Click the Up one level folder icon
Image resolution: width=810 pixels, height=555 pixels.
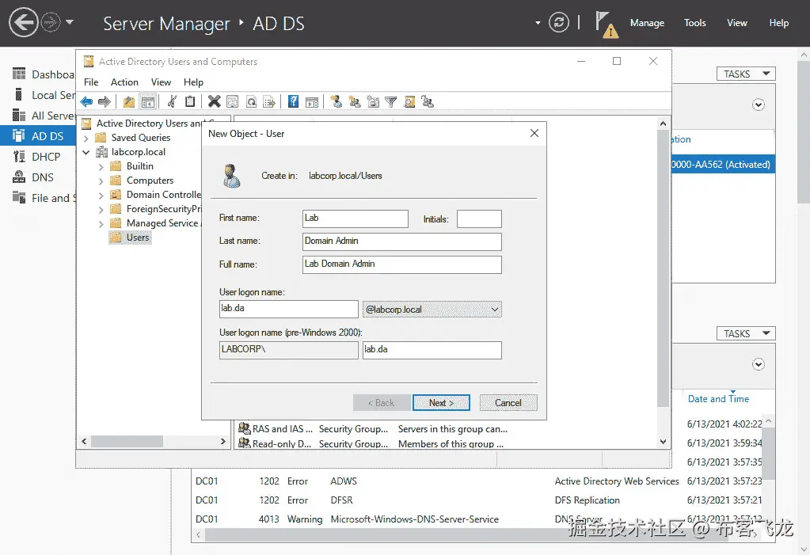[x=128, y=102]
